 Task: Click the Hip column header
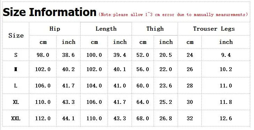tap(55, 29)
